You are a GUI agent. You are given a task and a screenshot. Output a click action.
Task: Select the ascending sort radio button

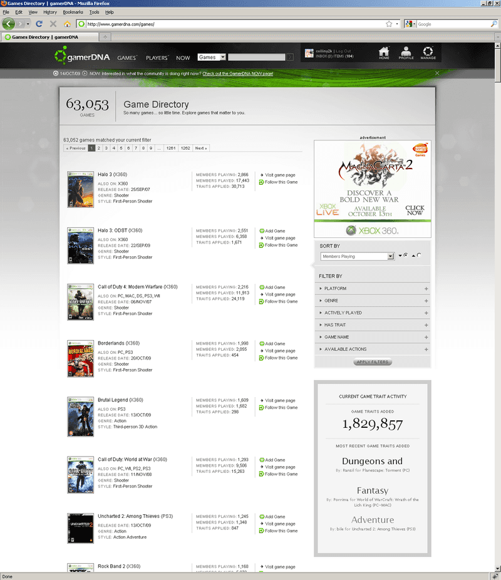[x=419, y=256]
